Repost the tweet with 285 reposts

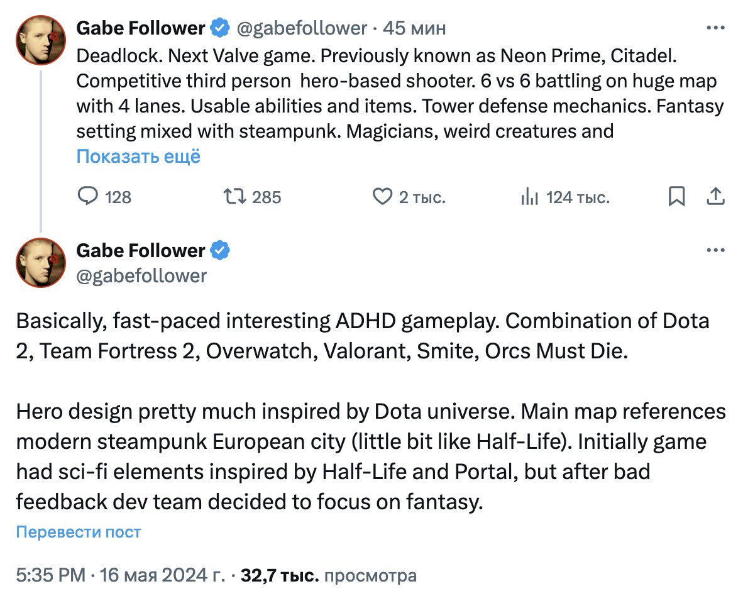pyautogui.click(x=234, y=196)
